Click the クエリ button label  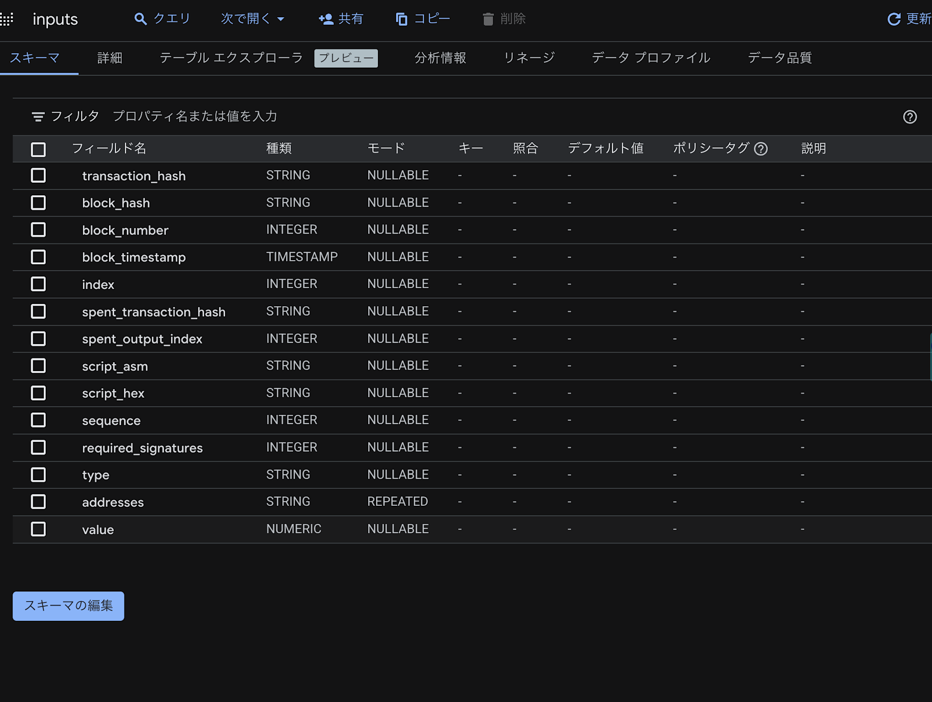click(172, 19)
